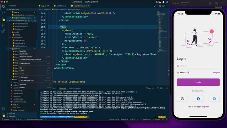Kill terminal trash icon
The width and height of the screenshot is (227, 128).
(x=161, y=88)
